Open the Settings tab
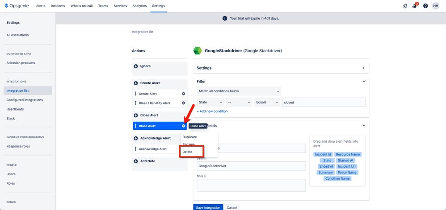Screen dimensions: 446x210 (159, 6)
